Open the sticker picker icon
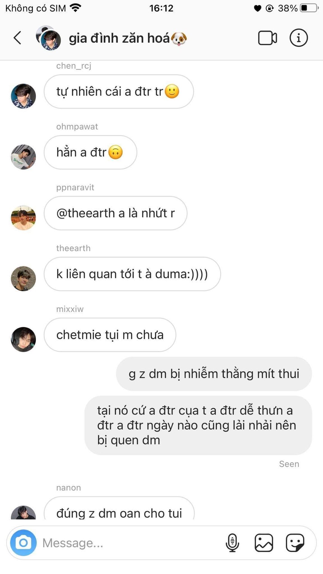323x574 pixels. tap(295, 543)
